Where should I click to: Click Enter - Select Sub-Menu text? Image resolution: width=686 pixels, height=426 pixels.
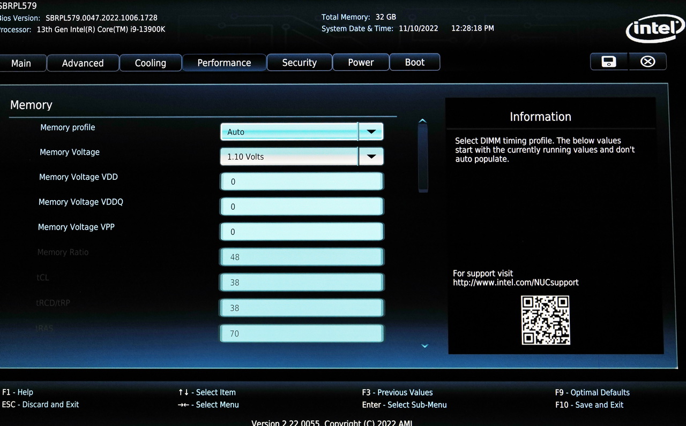[x=404, y=405]
